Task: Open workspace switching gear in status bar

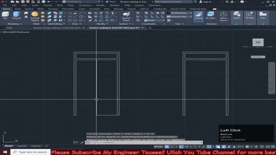Action: (247, 146)
